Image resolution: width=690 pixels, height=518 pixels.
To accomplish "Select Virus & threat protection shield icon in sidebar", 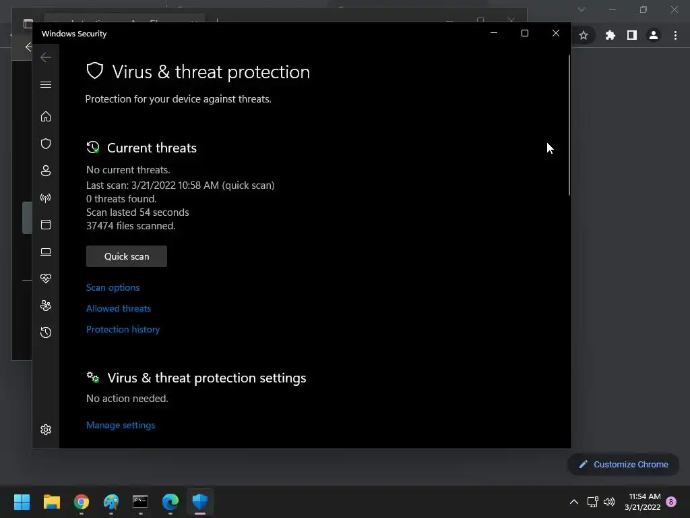I will pos(46,144).
